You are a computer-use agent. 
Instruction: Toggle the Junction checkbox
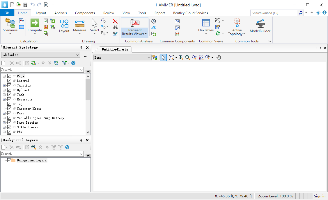tap(9, 85)
